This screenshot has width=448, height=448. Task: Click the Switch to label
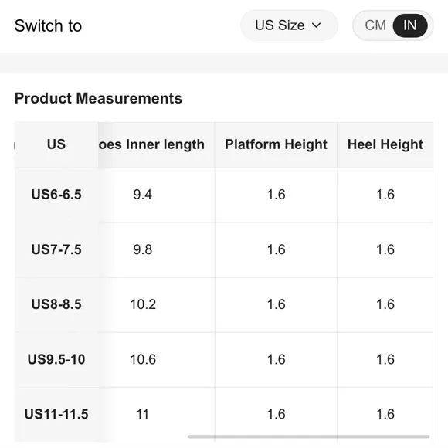point(49,25)
